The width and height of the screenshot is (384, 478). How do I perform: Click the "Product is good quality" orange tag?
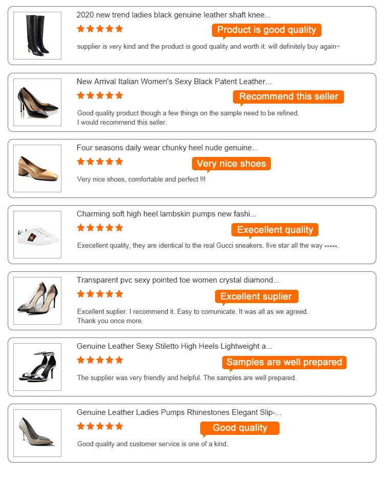pos(267,30)
